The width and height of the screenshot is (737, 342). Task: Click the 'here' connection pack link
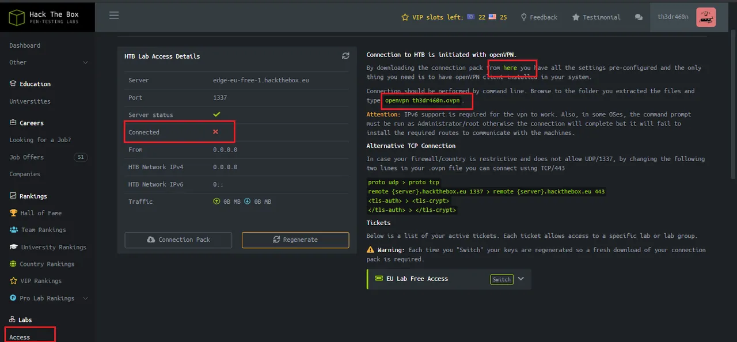(x=510, y=68)
